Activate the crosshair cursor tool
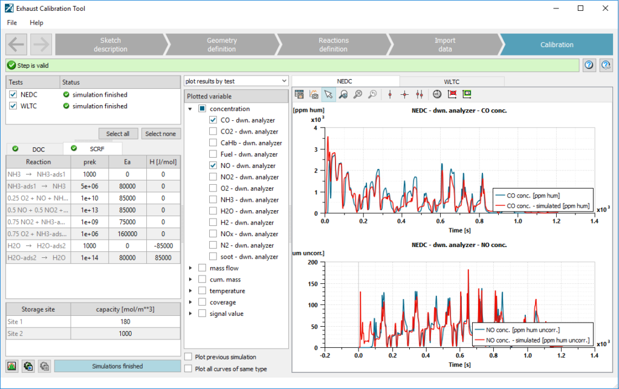This screenshot has height=389, width=619. tap(404, 94)
